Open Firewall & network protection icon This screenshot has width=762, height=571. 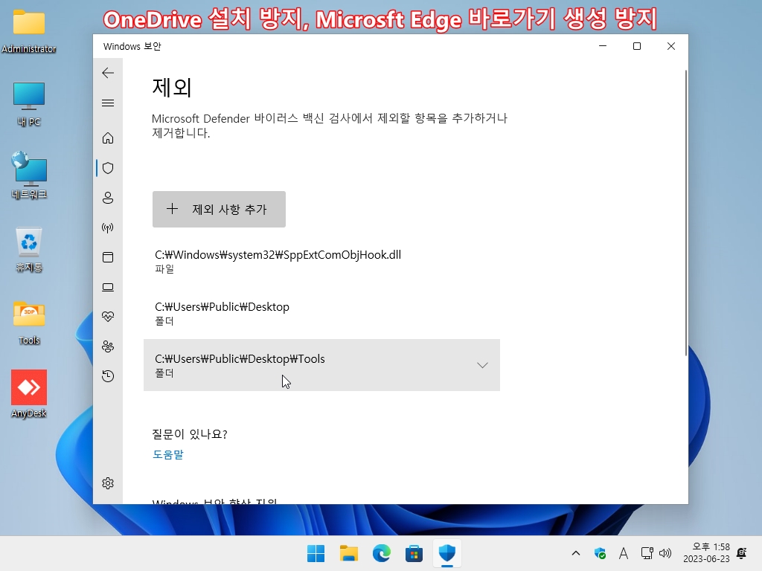pos(108,228)
